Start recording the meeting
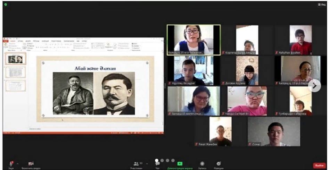The height and width of the screenshot is (170, 329). tap(202, 163)
